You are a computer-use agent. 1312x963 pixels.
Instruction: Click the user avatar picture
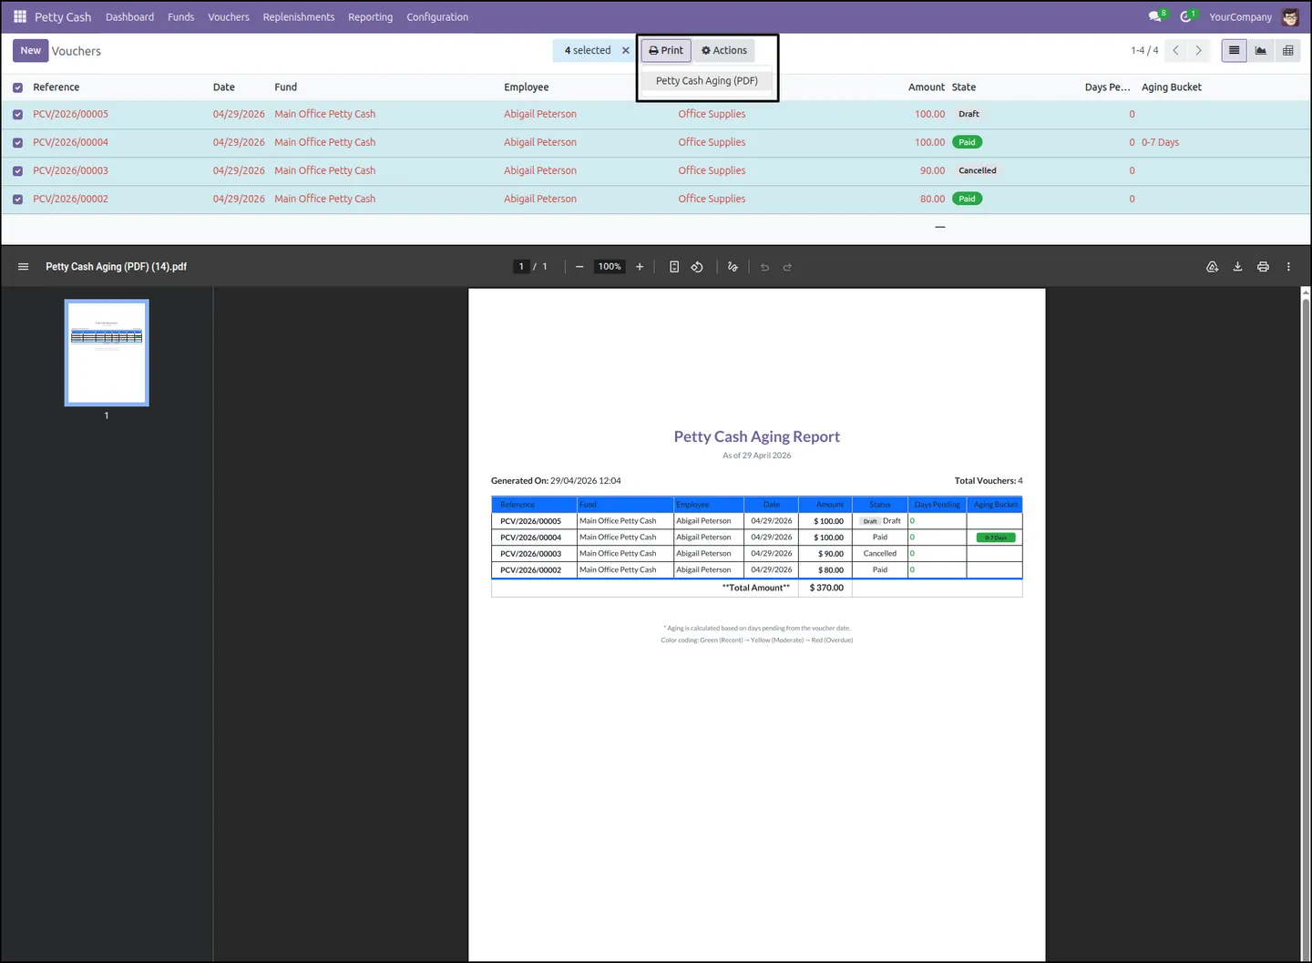tap(1290, 16)
